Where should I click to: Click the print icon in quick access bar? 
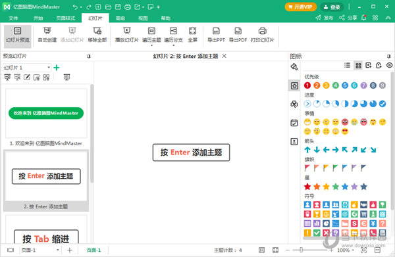click(x=128, y=7)
